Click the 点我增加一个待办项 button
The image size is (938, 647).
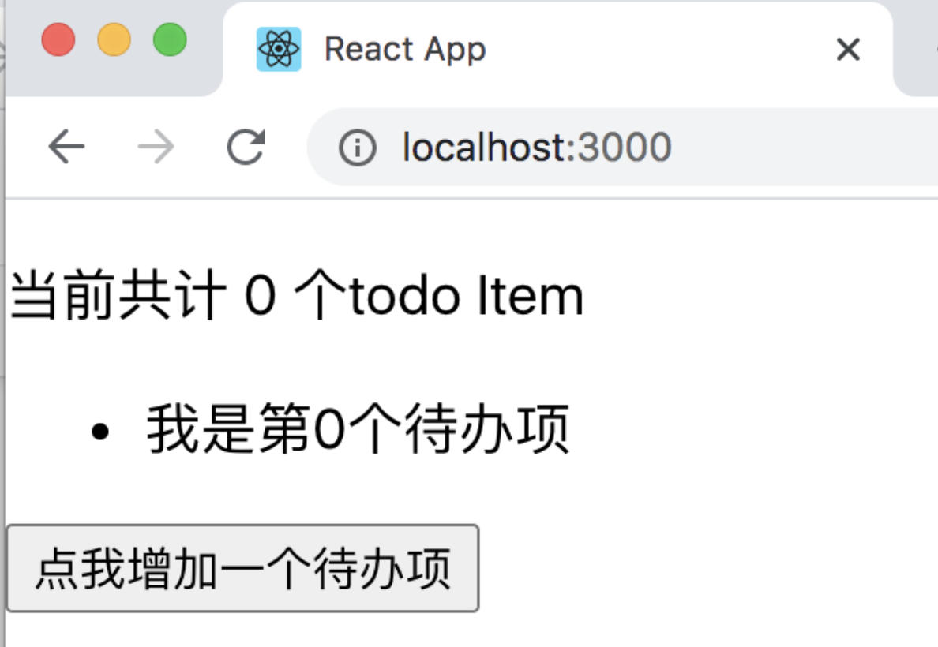coord(242,568)
